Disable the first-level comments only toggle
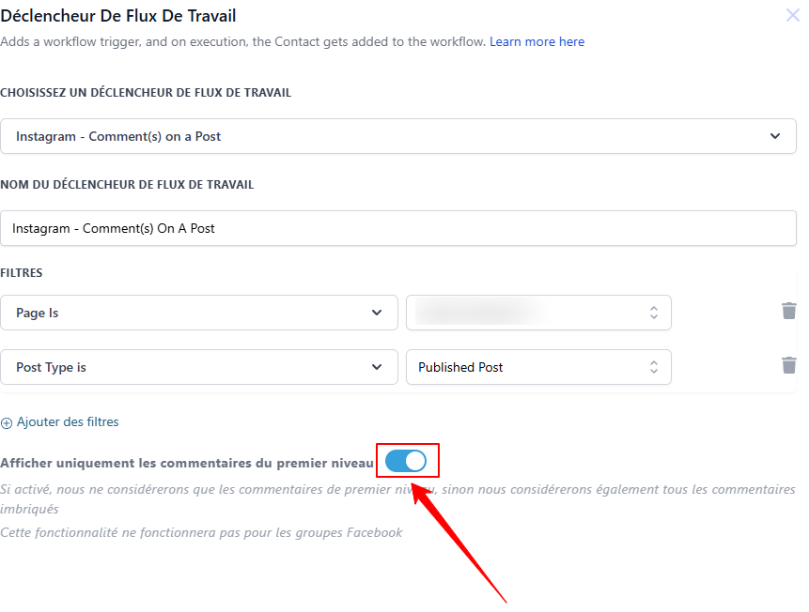809x612 pixels. point(406,461)
